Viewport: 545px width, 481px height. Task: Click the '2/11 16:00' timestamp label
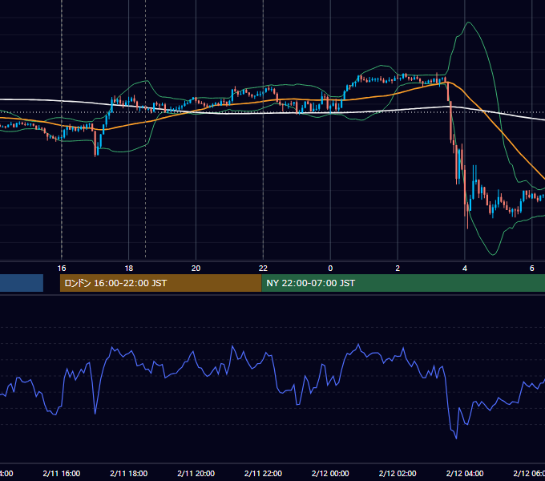coord(62,473)
